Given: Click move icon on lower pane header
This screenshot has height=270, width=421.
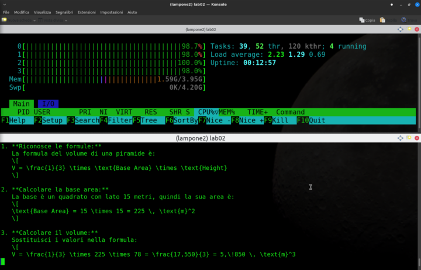Looking at the screenshot, I should click(401, 138).
